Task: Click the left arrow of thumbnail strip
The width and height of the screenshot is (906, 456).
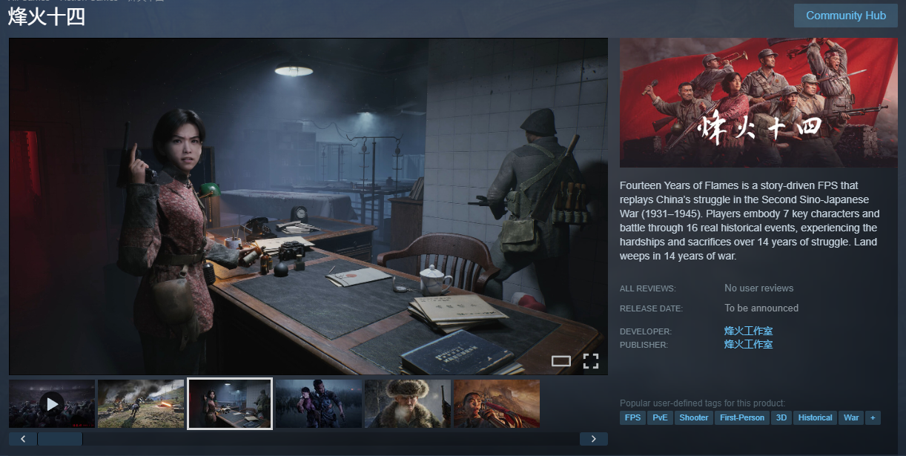Action: [x=23, y=439]
